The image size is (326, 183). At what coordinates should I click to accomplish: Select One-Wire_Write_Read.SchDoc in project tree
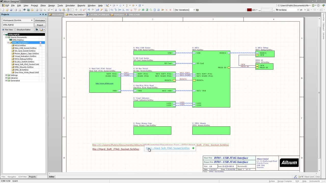coord(27,72)
